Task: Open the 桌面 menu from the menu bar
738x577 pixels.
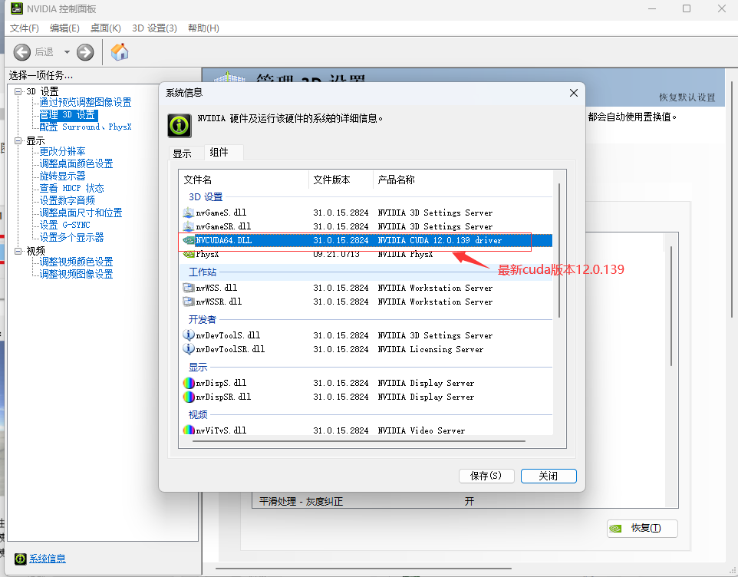Action: click(105, 27)
